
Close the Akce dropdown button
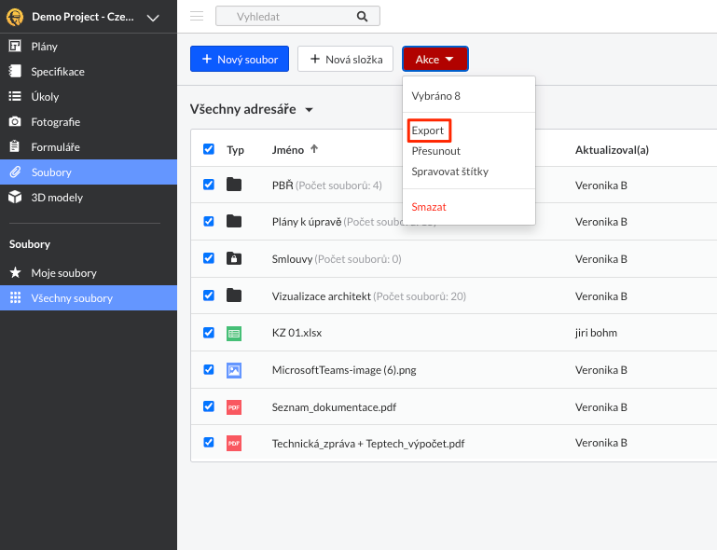(434, 59)
